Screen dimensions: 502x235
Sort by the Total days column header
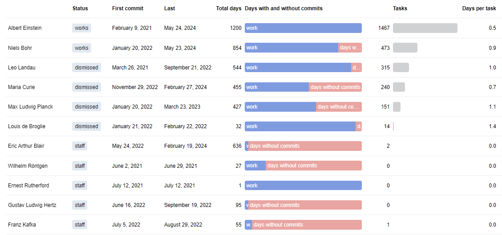coord(228,8)
